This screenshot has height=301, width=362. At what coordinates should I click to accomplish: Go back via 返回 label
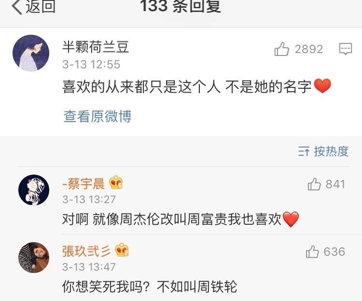pos(41,6)
